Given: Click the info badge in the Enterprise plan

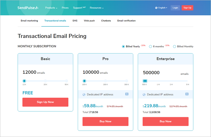Looking at the screenshot, I should click(x=187, y=94).
